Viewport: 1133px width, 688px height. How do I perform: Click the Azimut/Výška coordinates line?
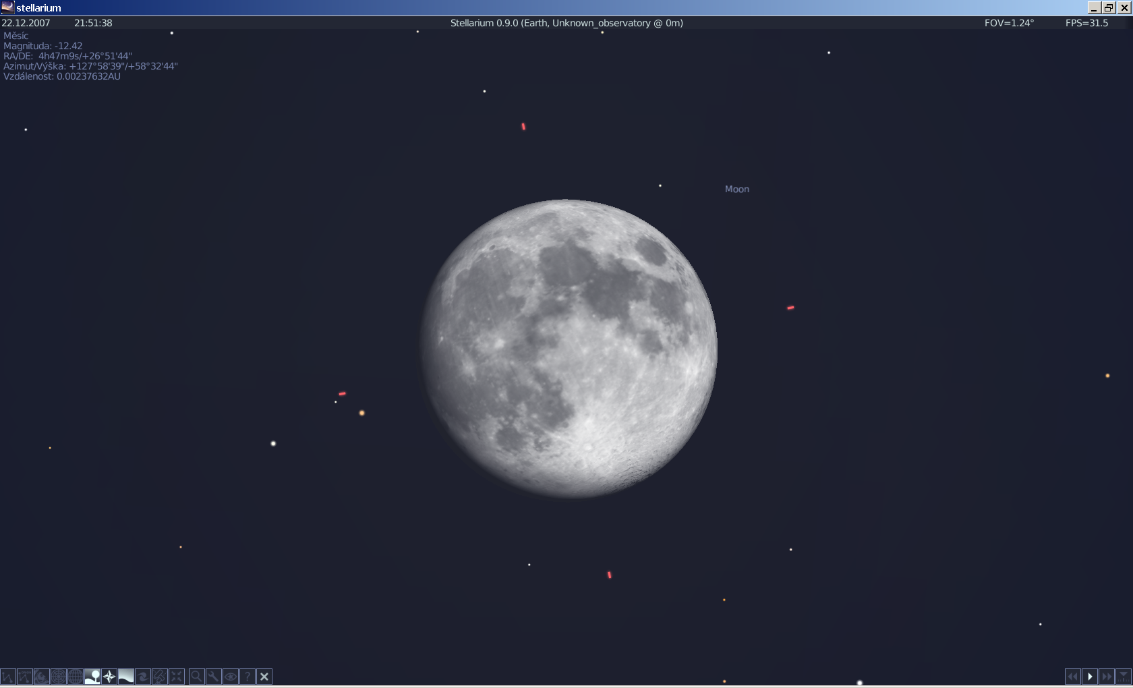point(90,66)
